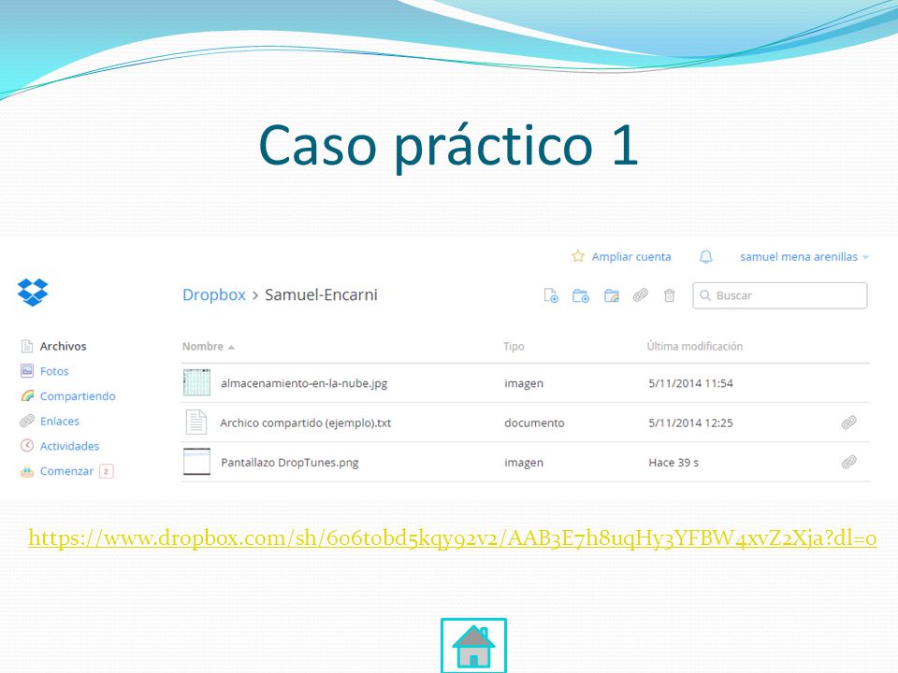Open thumbnail of Pantallazo DropTunes.png
The width and height of the screenshot is (898, 673).
196,462
